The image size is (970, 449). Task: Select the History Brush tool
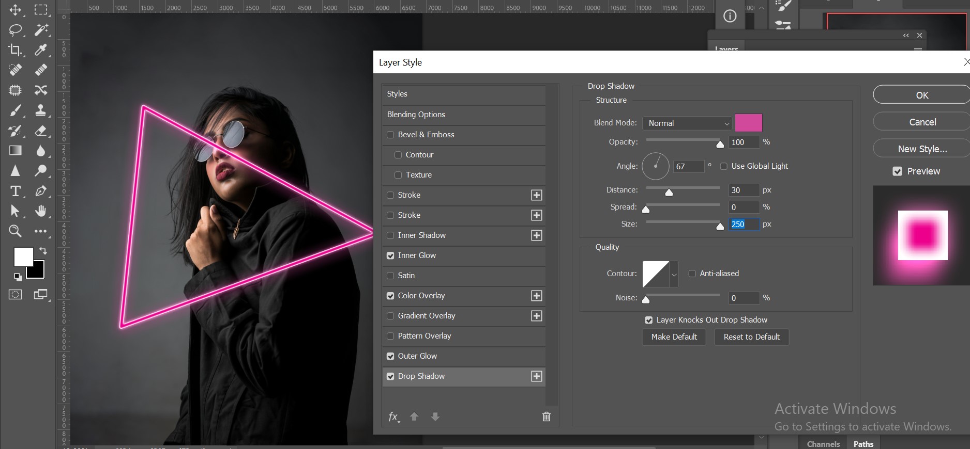(x=15, y=131)
